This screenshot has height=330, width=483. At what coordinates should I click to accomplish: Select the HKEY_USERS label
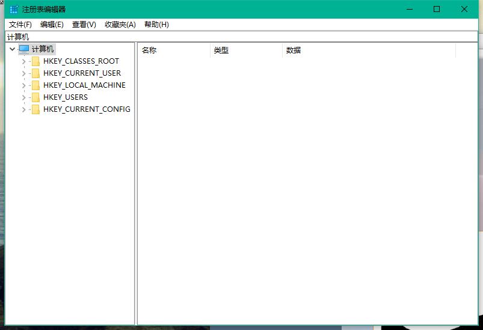click(66, 97)
